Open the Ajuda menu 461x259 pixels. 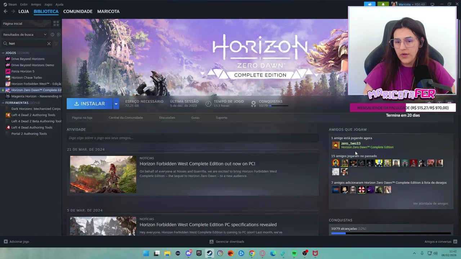coord(59,4)
